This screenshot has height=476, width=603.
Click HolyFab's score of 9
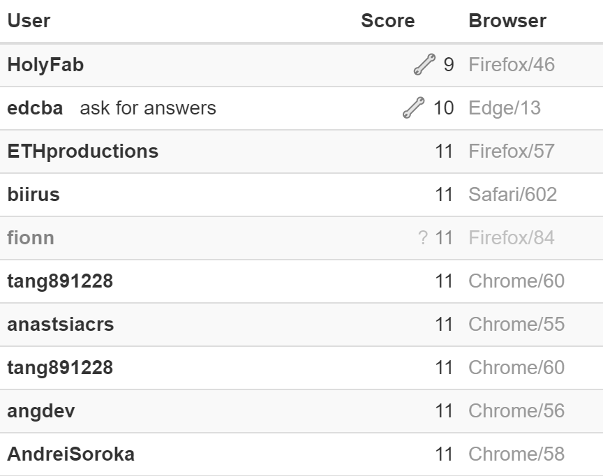(448, 65)
